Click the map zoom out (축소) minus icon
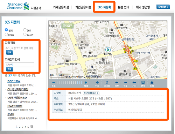The height and width of the screenshot is (134, 175). pos(54,83)
